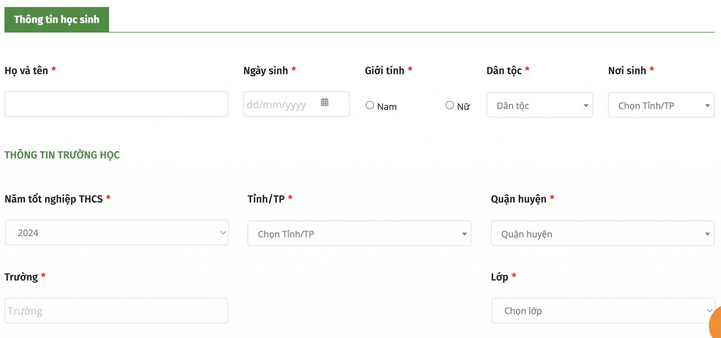The width and height of the screenshot is (721, 338).
Task: Select the Nữ gender radio button
Action: 450,105
